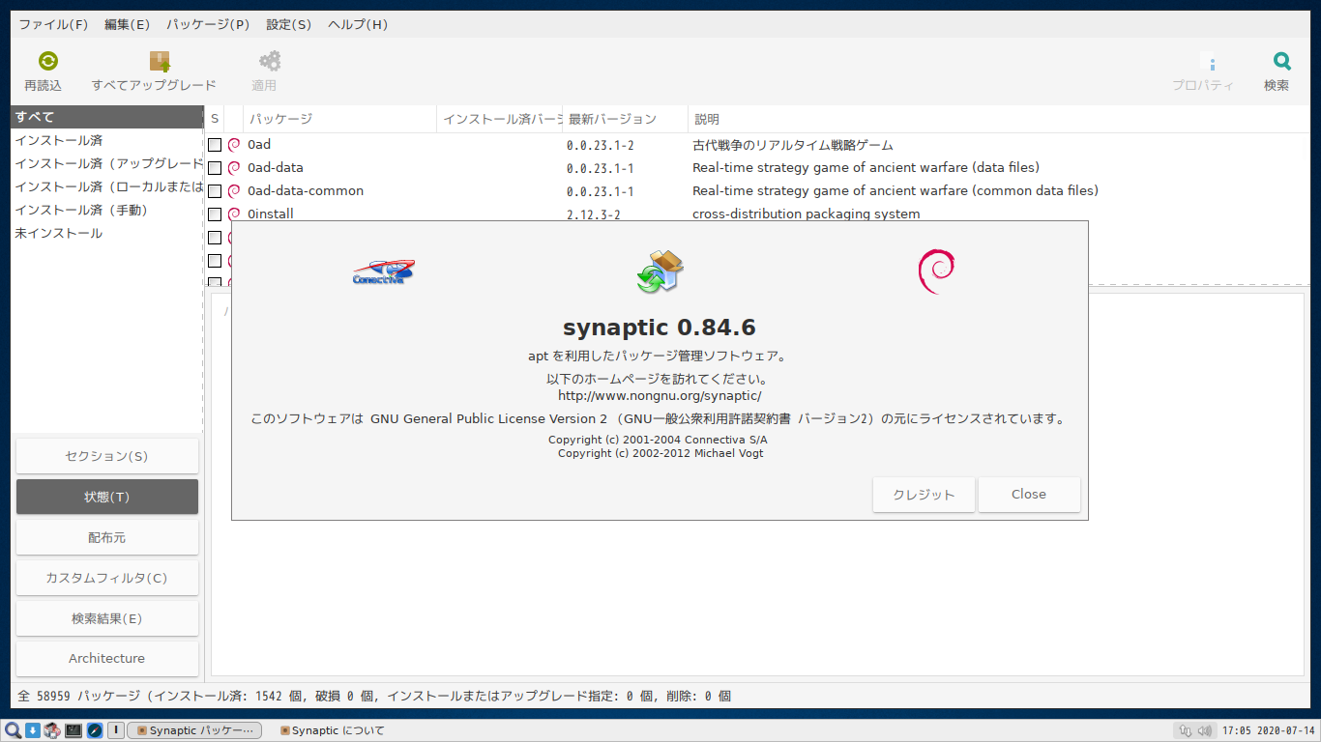Select the すべて filter entry
This screenshot has height=742, width=1321.
[106, 117]
